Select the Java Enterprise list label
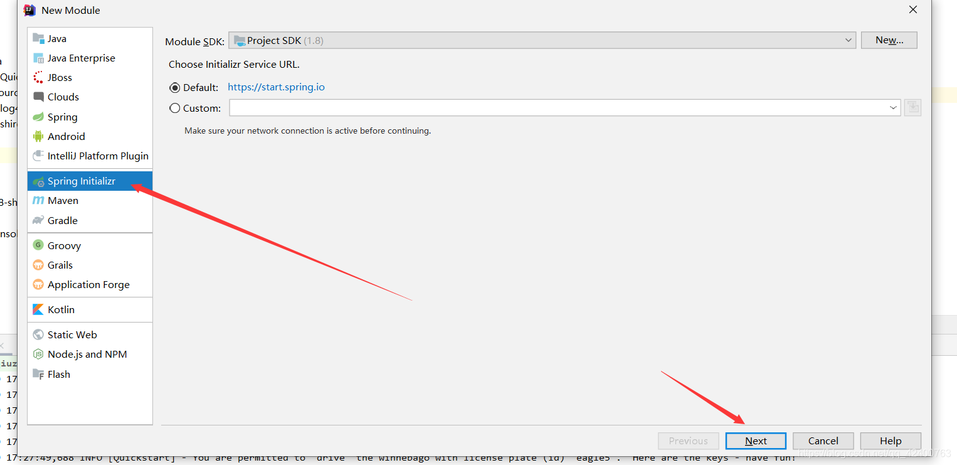This screenshot has width=957, height=465. click(82, 58)
